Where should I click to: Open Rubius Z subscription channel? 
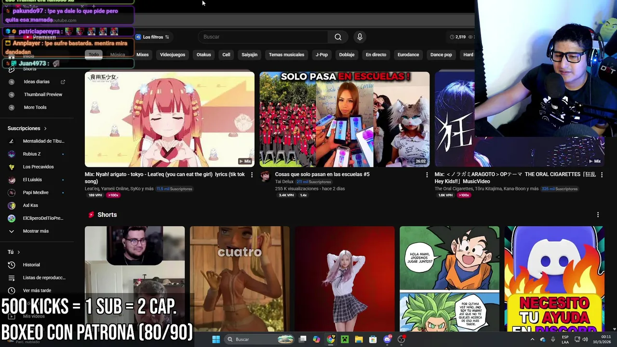click(32, 154)
